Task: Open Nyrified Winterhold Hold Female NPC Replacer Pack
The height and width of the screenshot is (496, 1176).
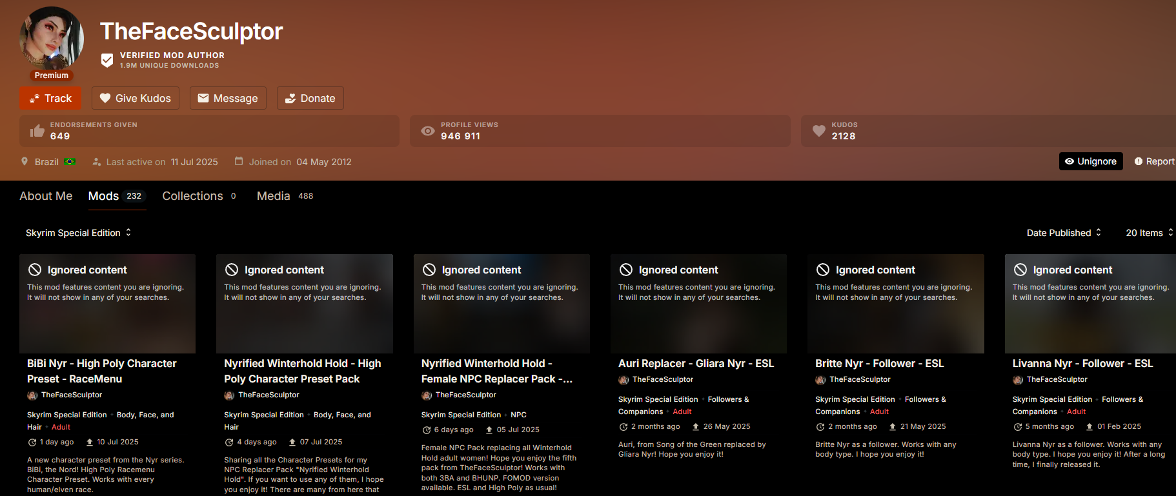Action: click(497, 372)
